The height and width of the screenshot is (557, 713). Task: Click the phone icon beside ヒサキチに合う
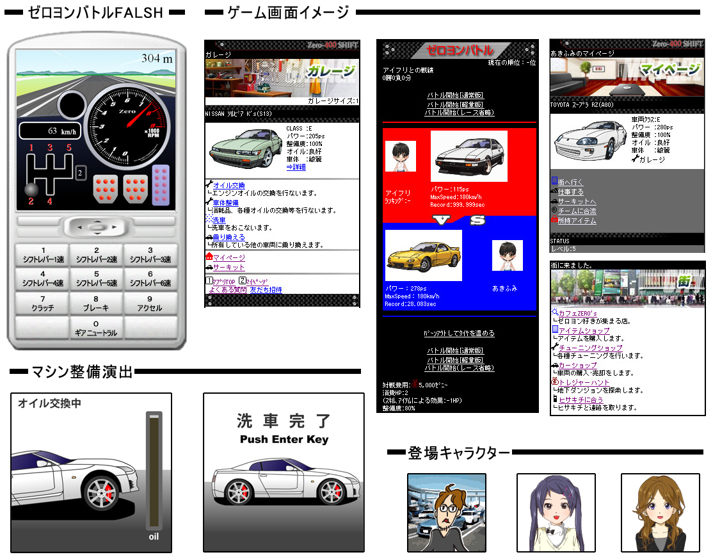click(x=554, y=400)
